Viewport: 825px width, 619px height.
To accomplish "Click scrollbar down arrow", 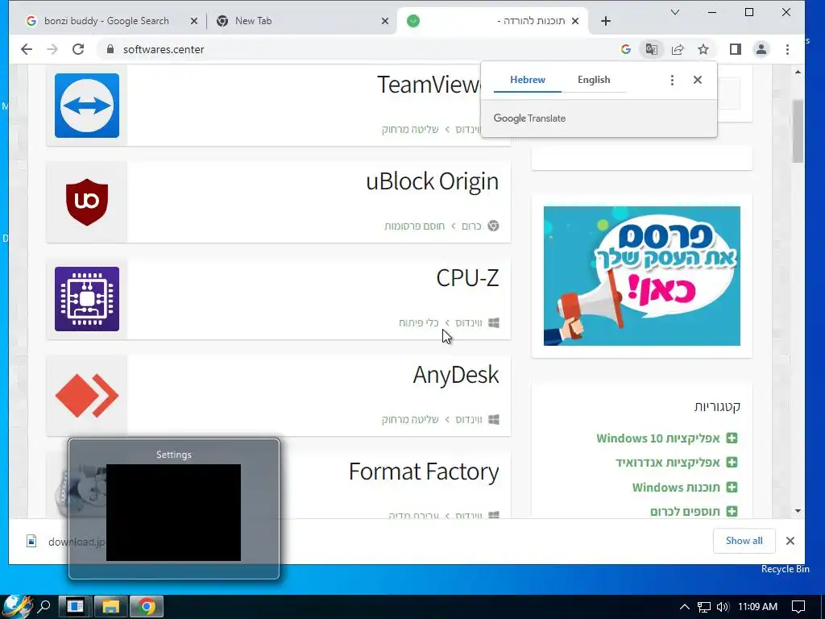I will (798, 511).
